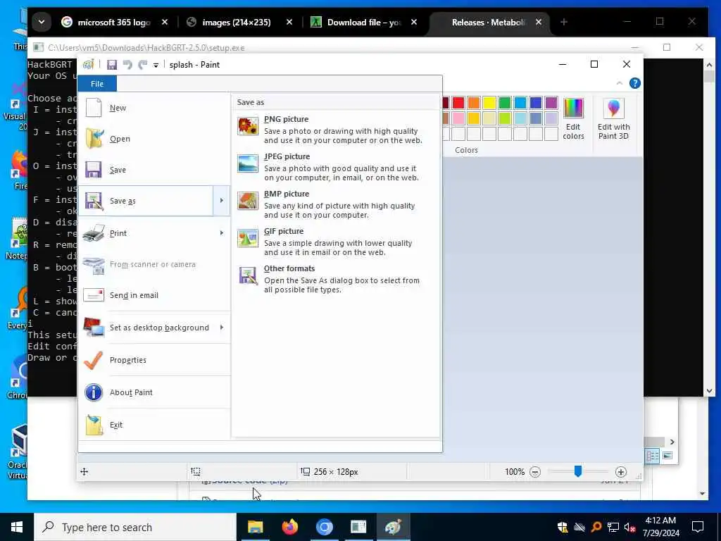The height and width of the screenshot is (541, 721).
Task: Open Other formats Save As dialog
Action: [336, 278]
